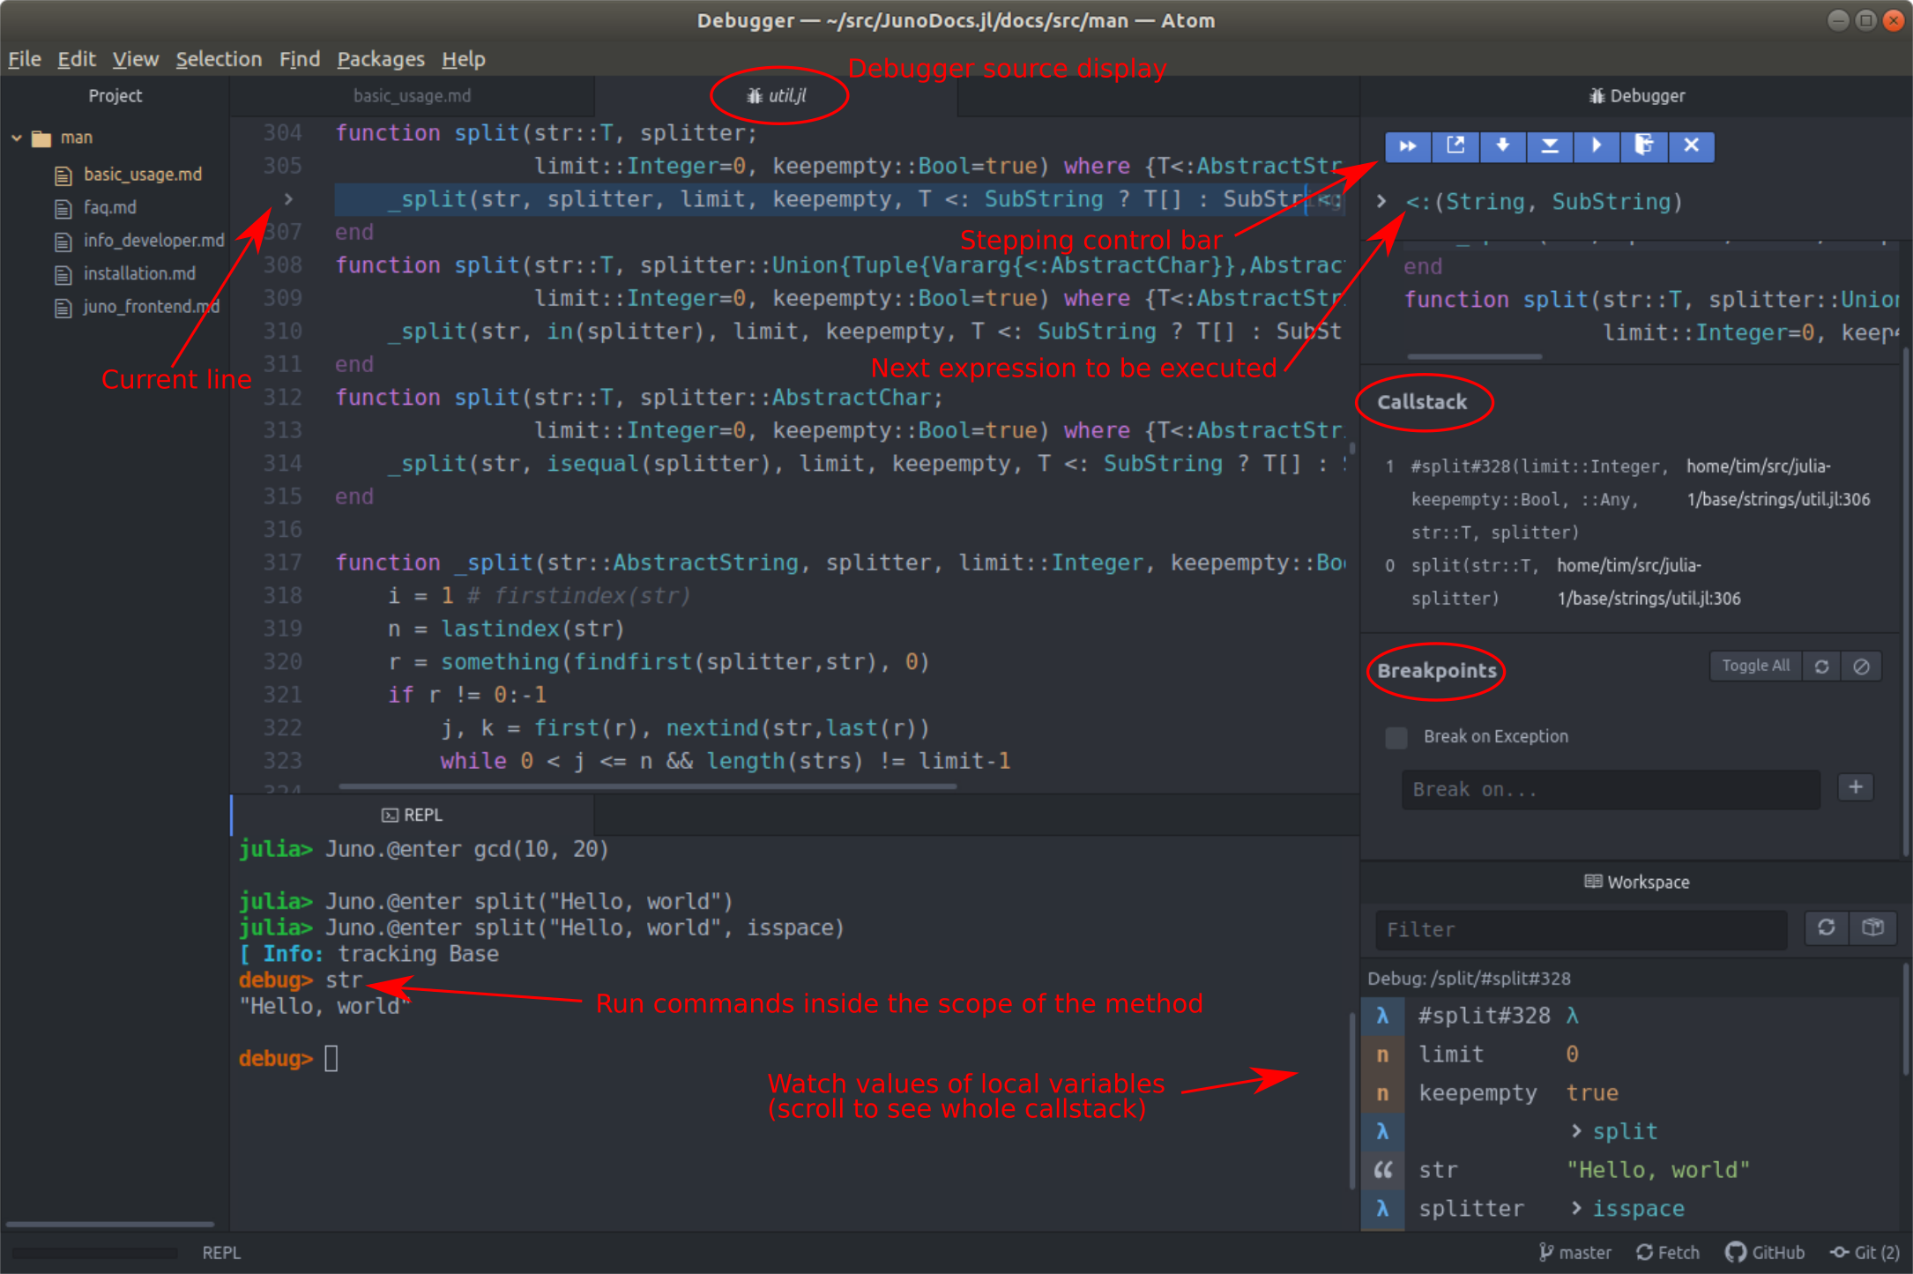The height and width of the screenshot is (1274, 1913).
Task: Click the keepempty value 'true' in Workspace
Action: click(1592, 1093)
